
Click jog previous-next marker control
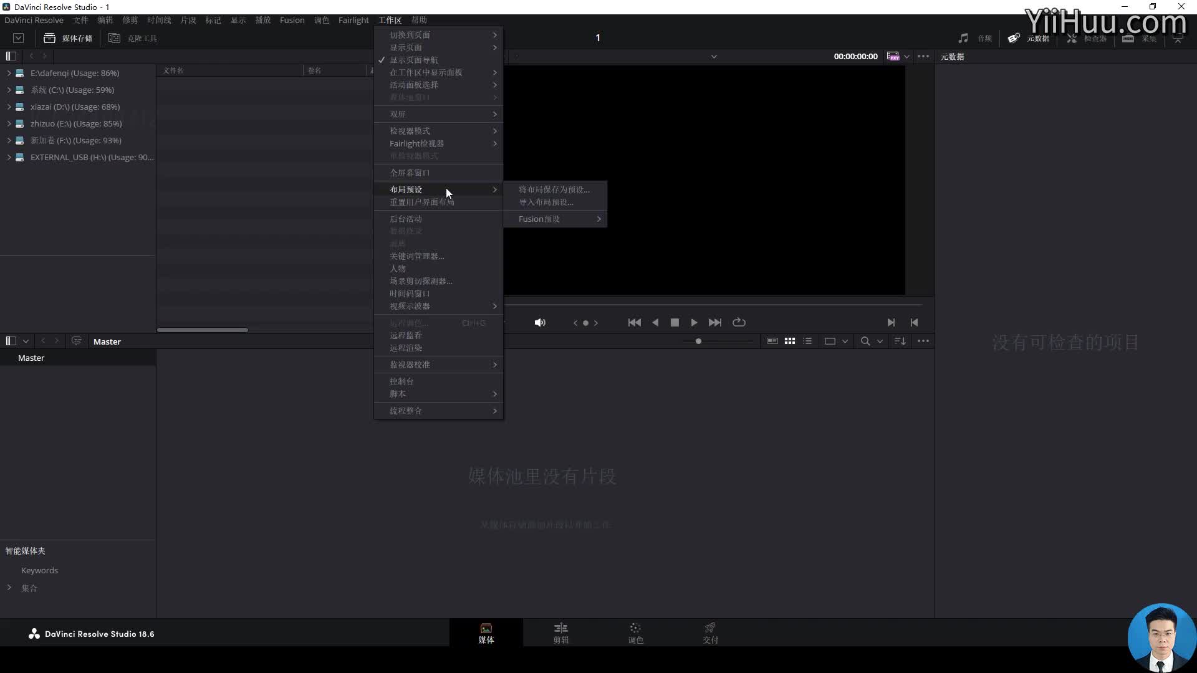585,323
